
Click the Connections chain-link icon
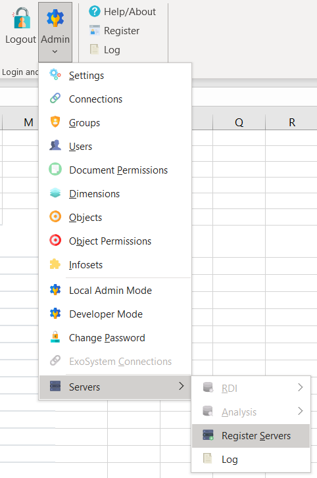55,99
